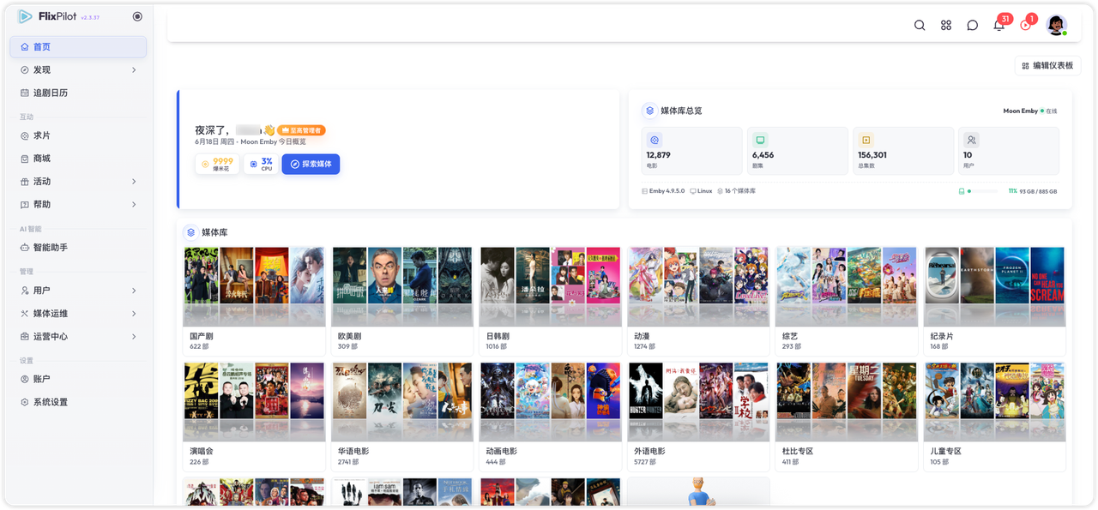
Task: Toggle the sidebar collapse circle button
Action: (137, 16)
